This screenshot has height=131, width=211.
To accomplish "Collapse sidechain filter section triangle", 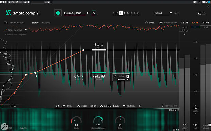I will (x=140, y=106).
